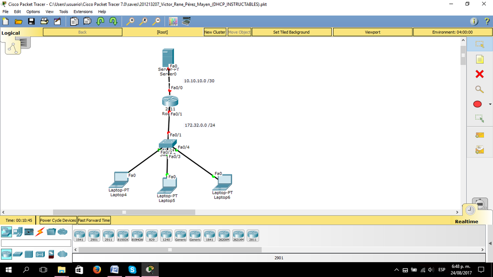Click the [Root] cluster label
The height and width of the screenshot is (277, 493).
tap(162, 32)
